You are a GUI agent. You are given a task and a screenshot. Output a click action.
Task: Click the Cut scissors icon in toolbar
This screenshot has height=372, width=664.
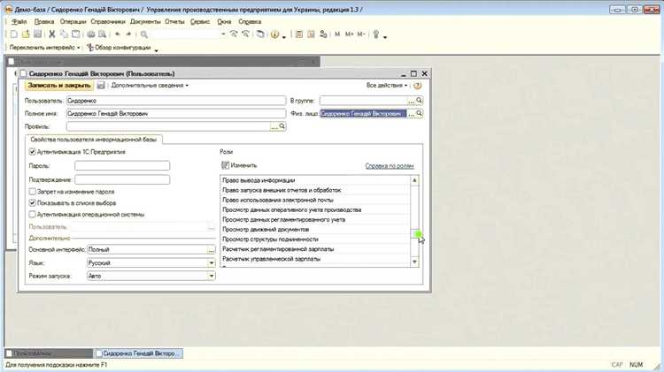(x=51, y=34)
